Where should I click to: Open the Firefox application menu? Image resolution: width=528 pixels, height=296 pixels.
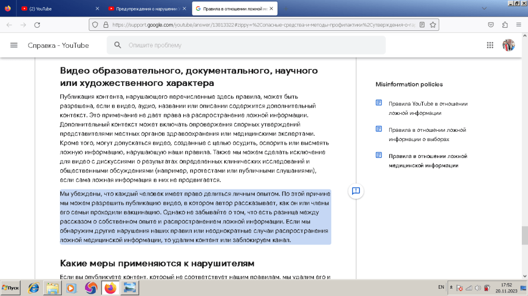(518, 25)
